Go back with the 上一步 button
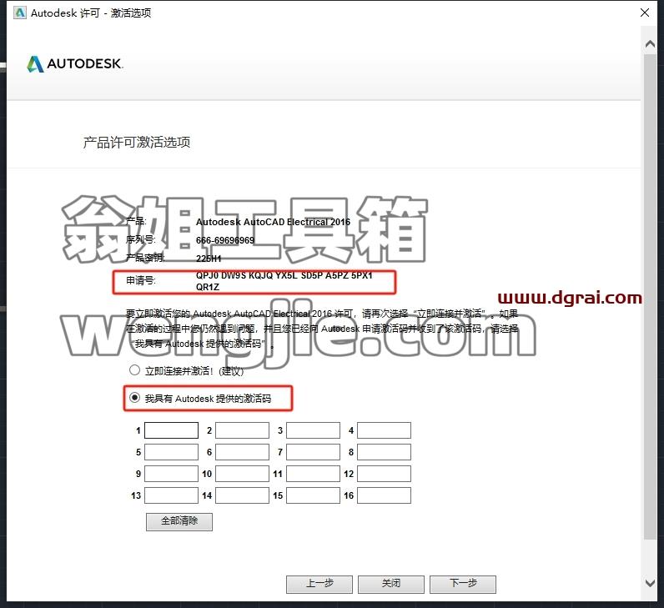Viewport: 664px width, 608px height. [x=319, y=585]
